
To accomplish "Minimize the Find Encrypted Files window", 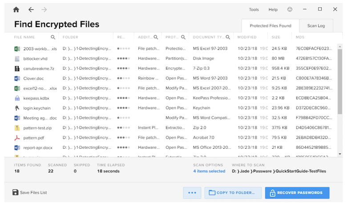I will pos(305,9).
